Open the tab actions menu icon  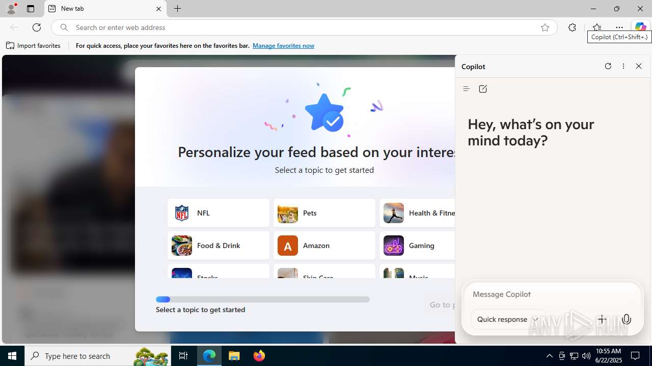[x=31, y=9]
